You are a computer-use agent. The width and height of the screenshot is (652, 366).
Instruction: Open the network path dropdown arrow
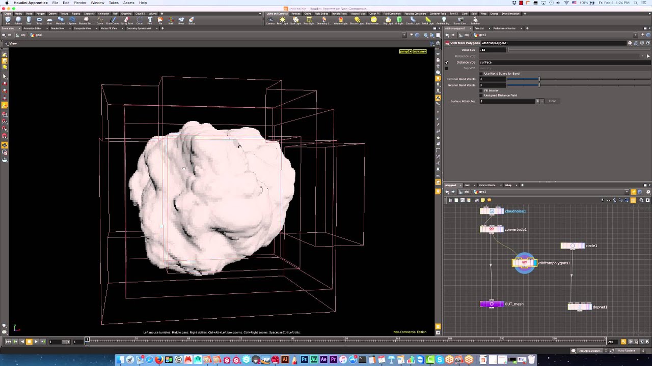pyautogui.click(x=627, y=192)
